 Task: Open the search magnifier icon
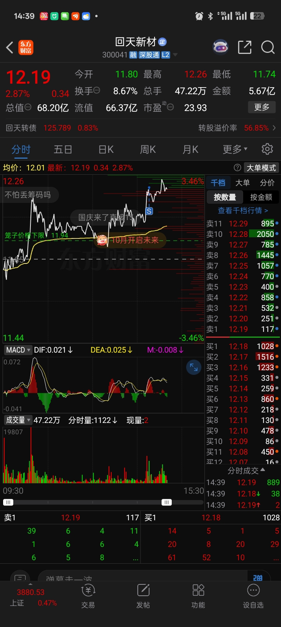[x=268, y=47]
